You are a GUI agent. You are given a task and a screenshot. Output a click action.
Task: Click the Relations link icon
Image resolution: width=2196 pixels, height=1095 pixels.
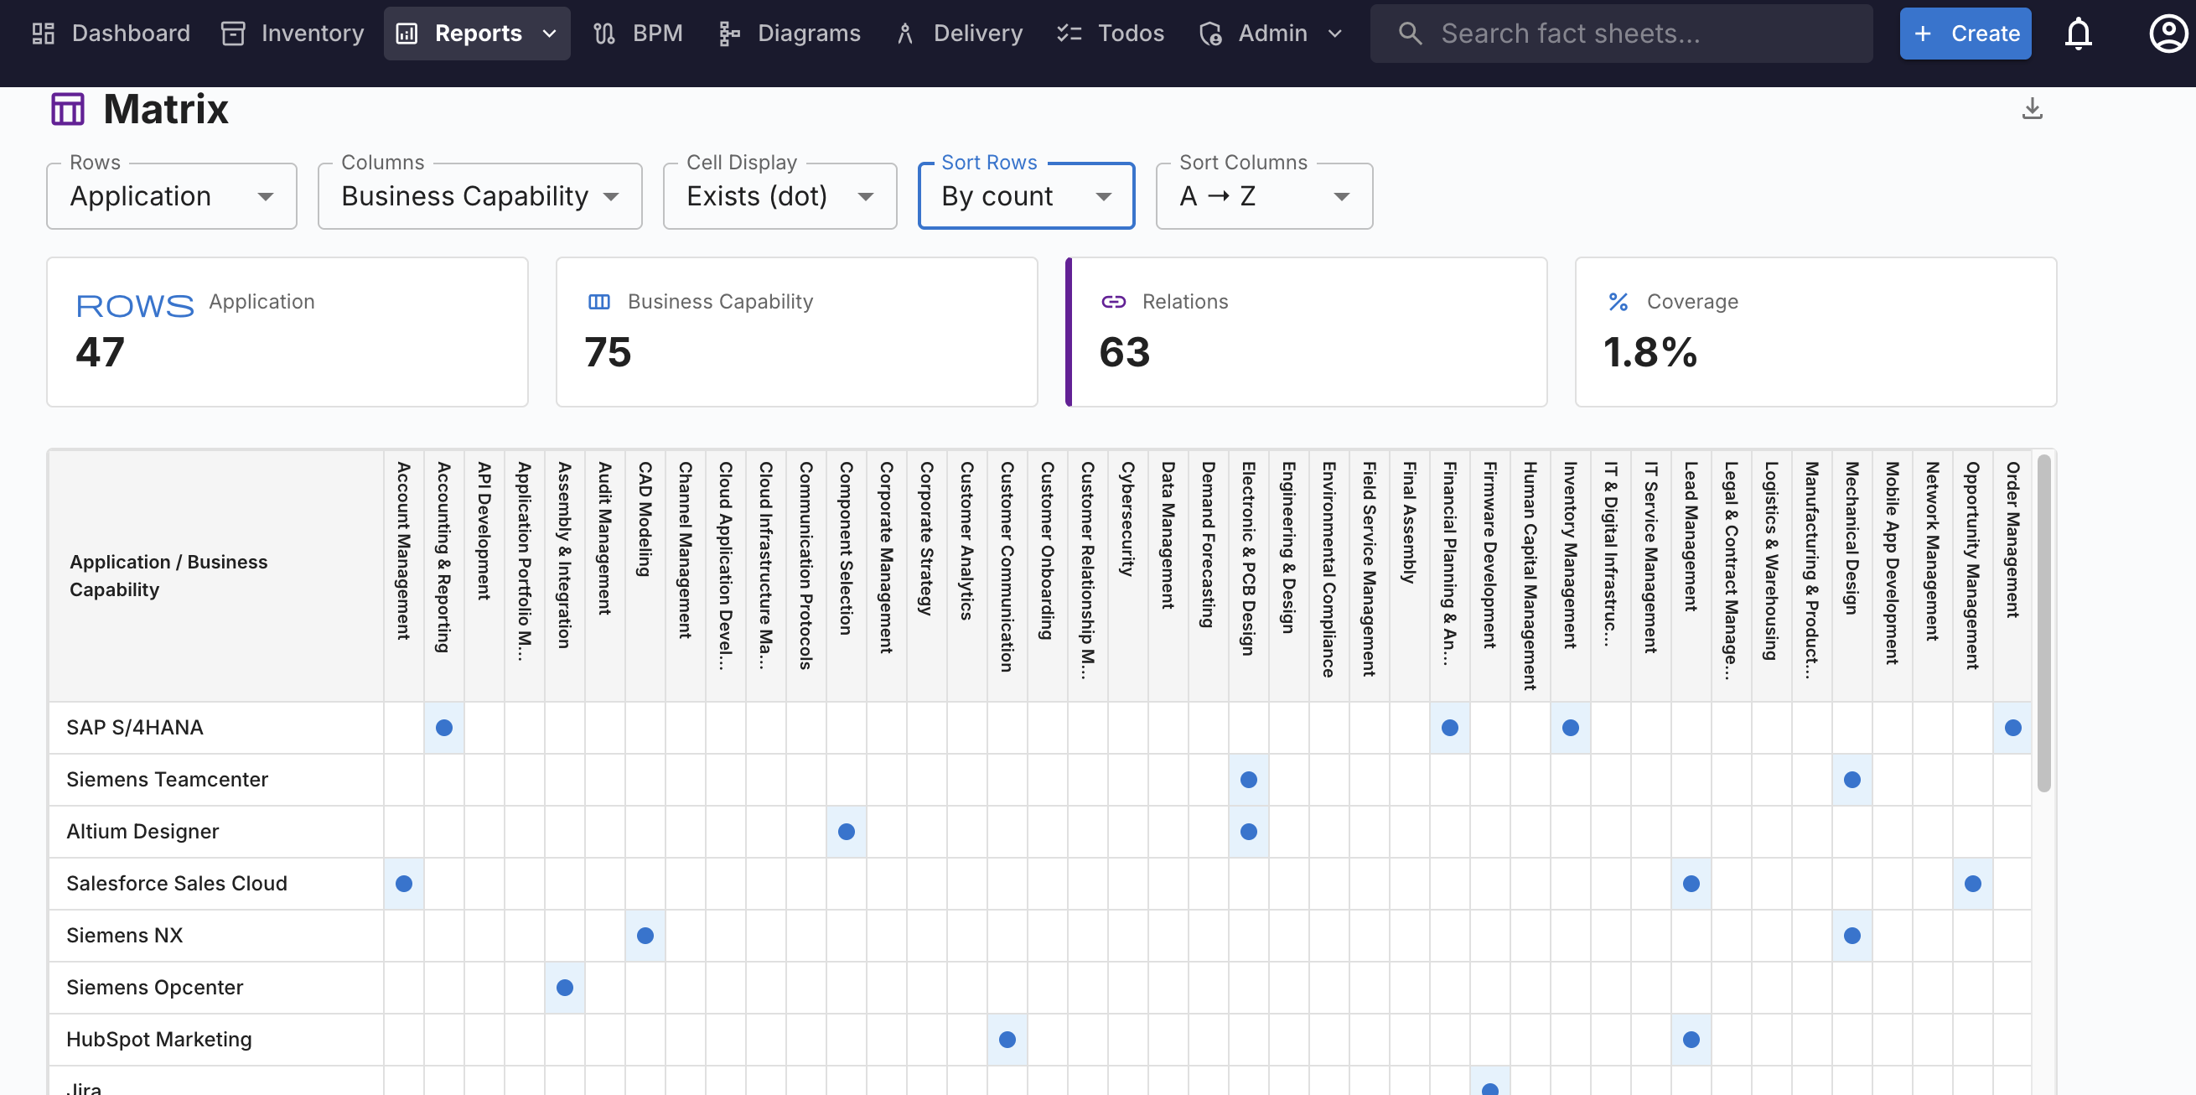1113,302
